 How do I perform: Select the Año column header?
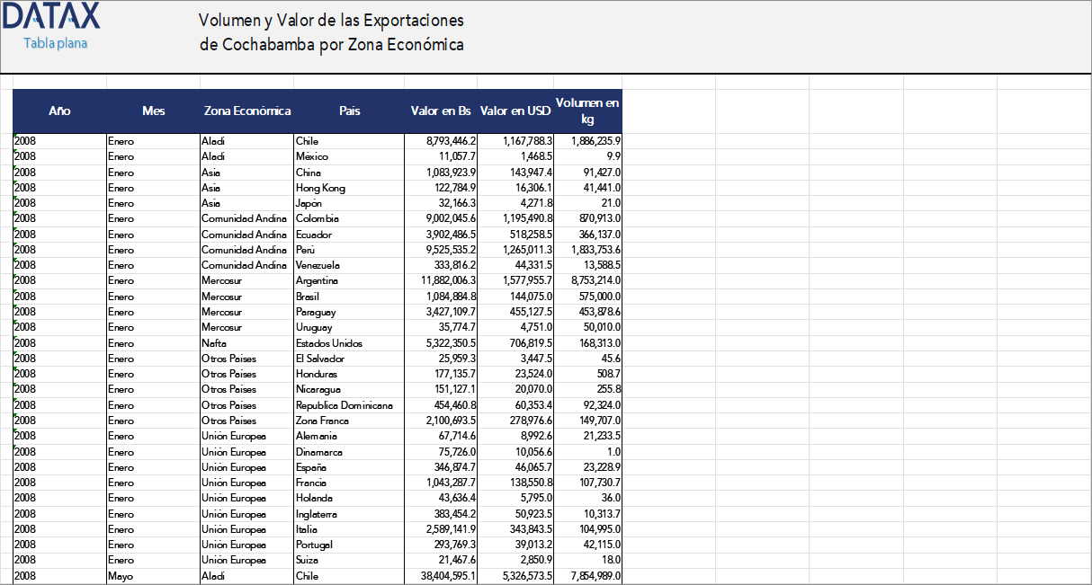(x=59, y=111)
